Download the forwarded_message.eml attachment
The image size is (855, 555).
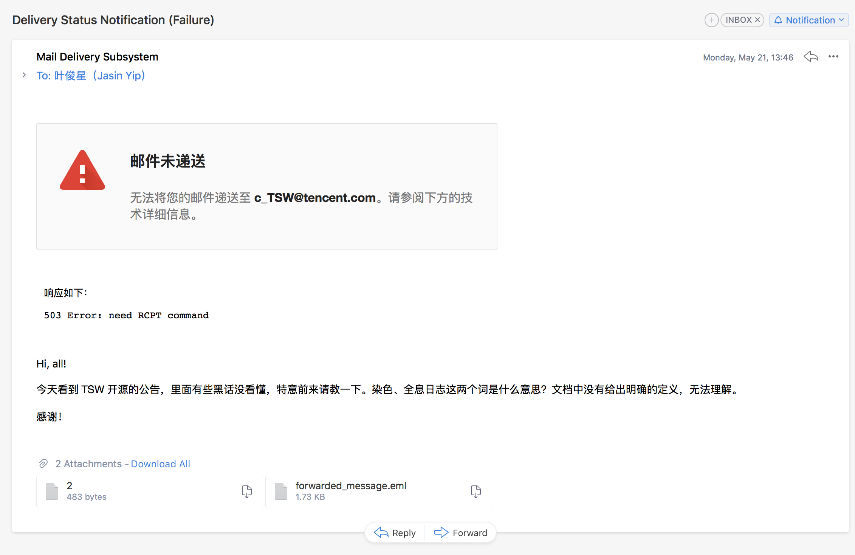pos(476,491)
